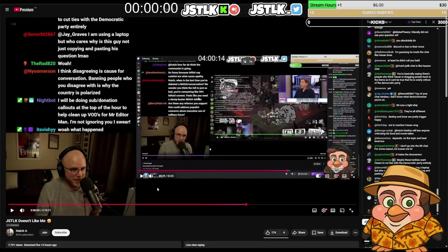
Task: Click username @Jay_Graves in chat
Action: click(x=382, y=94)
